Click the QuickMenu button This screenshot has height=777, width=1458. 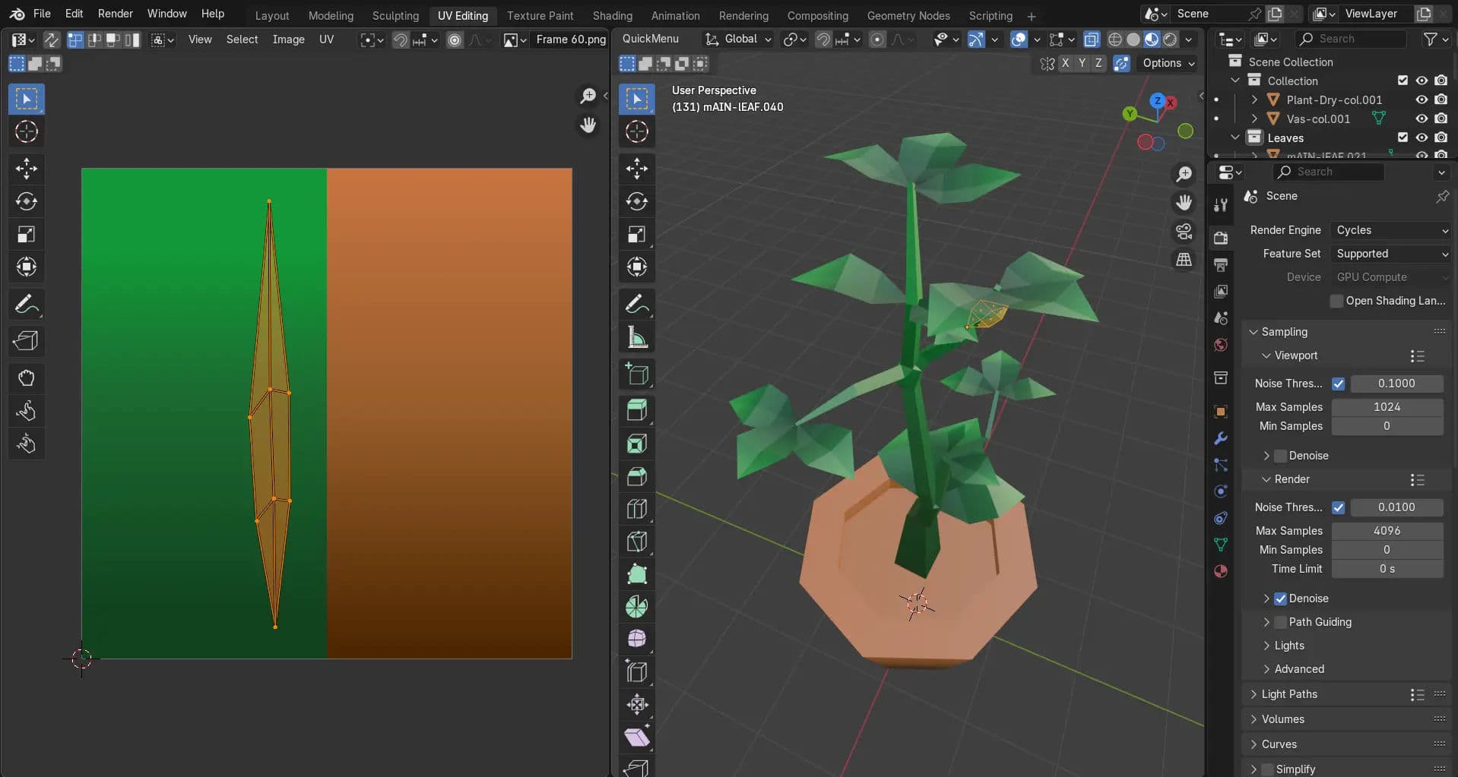pyautogui.click(x=651, y=39)
